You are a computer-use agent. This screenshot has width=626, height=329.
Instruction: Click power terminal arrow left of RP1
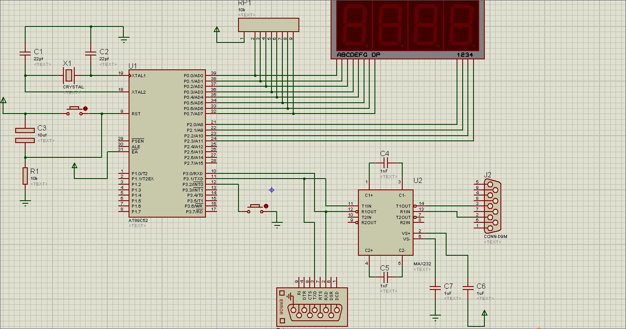pos(217,30)
